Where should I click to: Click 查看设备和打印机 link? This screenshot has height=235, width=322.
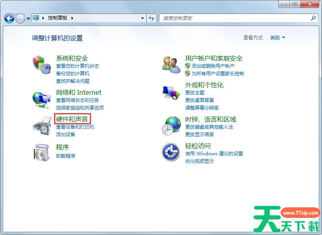click(75, 127)
